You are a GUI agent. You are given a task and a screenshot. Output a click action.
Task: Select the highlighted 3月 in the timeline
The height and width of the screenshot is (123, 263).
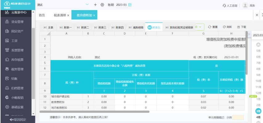[x=258, y=111]
